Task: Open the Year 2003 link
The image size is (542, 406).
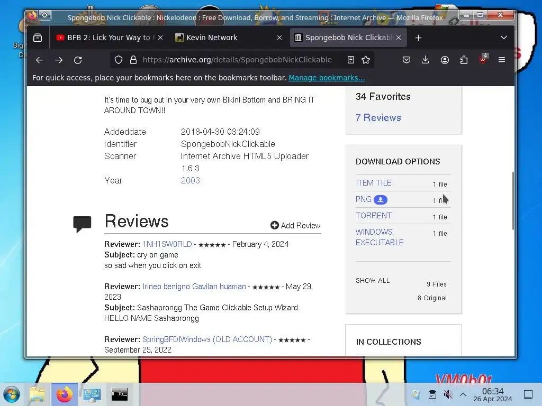Action: tap(191, 181)
